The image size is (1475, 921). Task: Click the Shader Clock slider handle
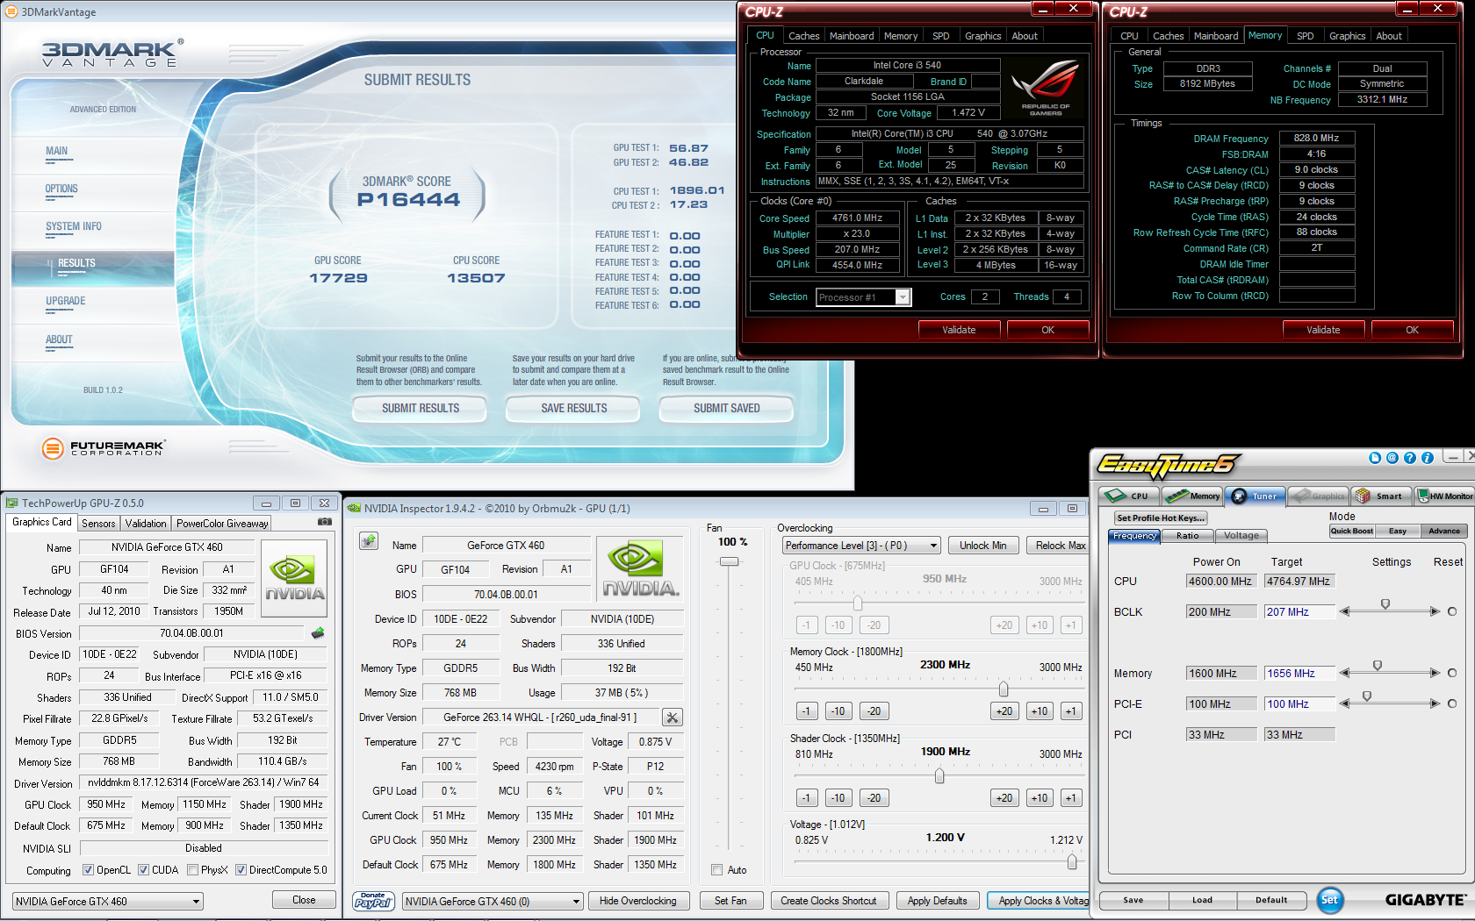pyautogui.click(x=939, y=775)
